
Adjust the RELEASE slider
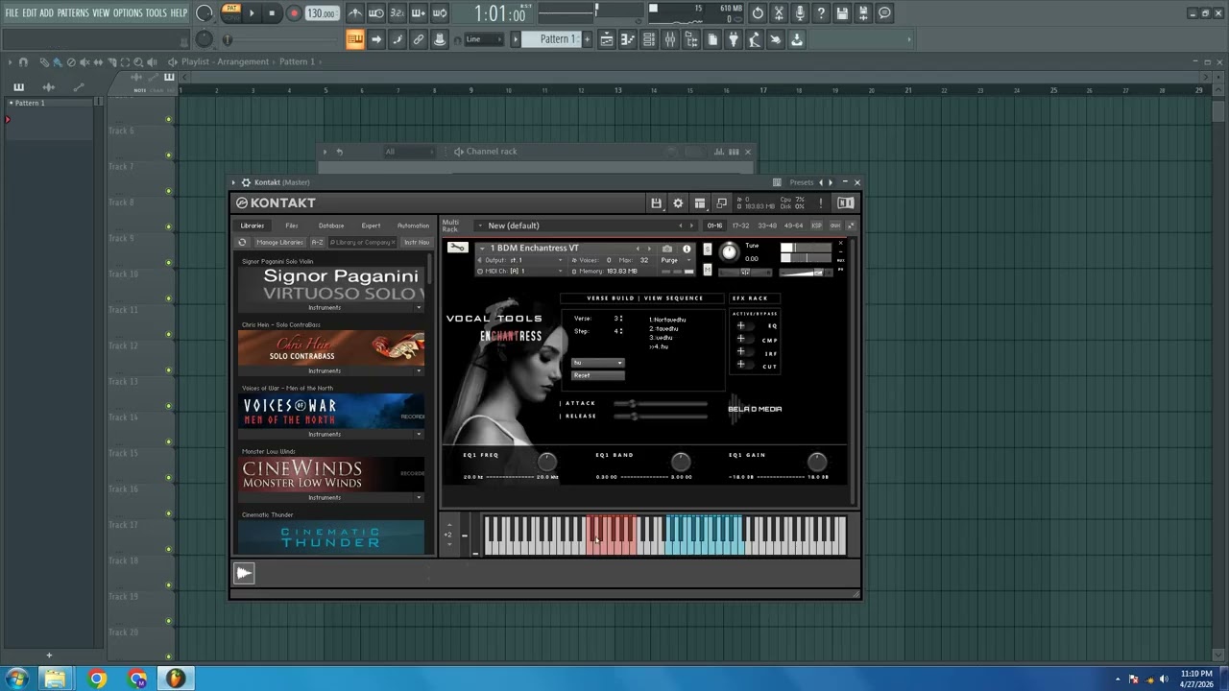point(661,417)
